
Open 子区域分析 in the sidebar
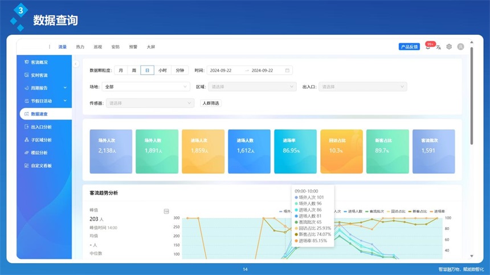point(41,140)
